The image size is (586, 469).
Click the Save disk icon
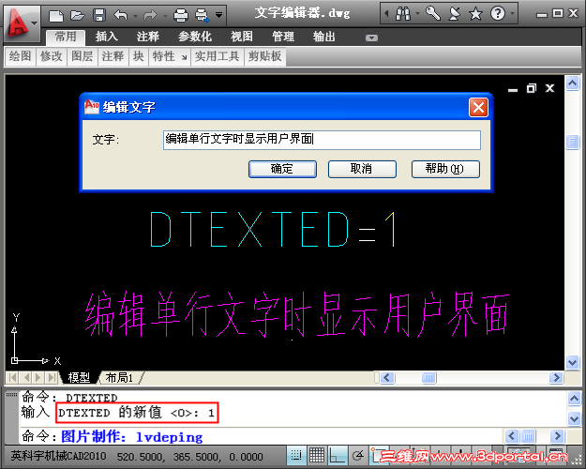pyautogui.click(x=99, y=15)
